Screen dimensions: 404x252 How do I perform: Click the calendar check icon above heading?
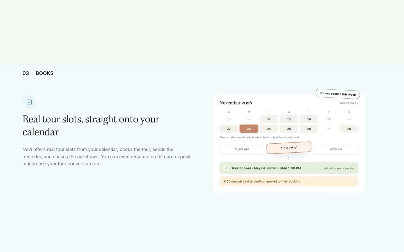(x=29, y=102)
